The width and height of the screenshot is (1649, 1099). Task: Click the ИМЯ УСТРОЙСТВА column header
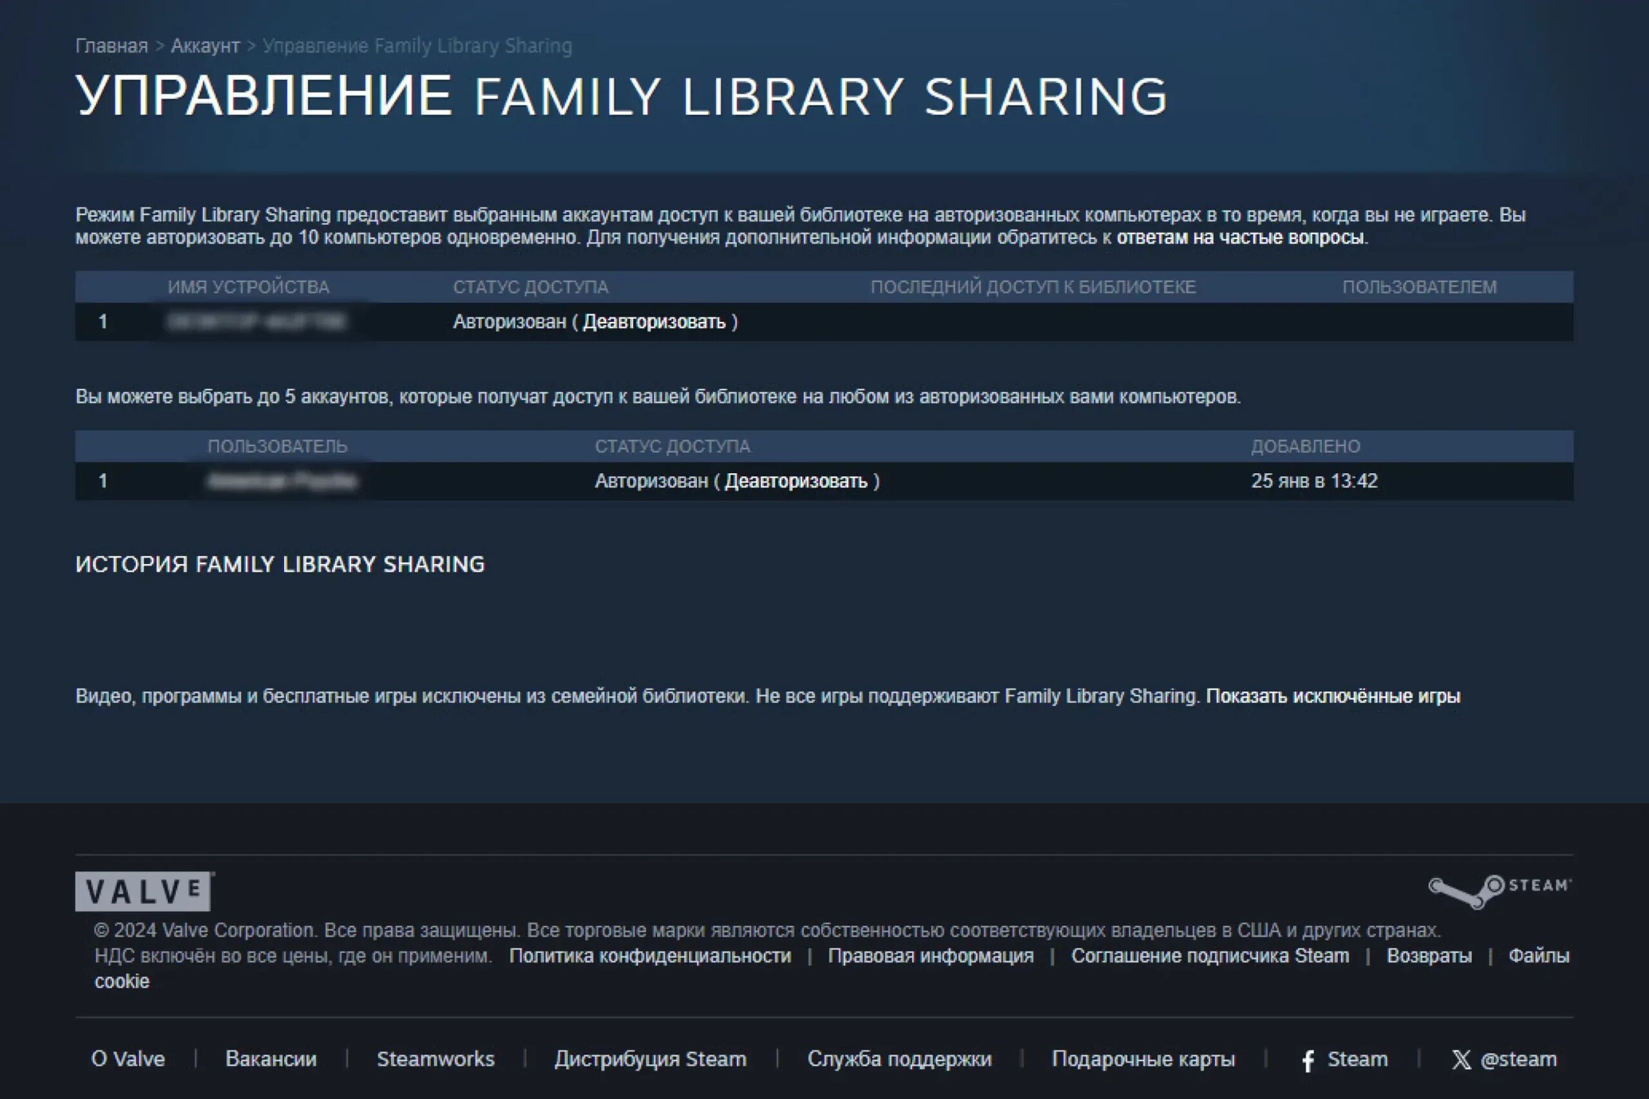[x=248, y=286]
